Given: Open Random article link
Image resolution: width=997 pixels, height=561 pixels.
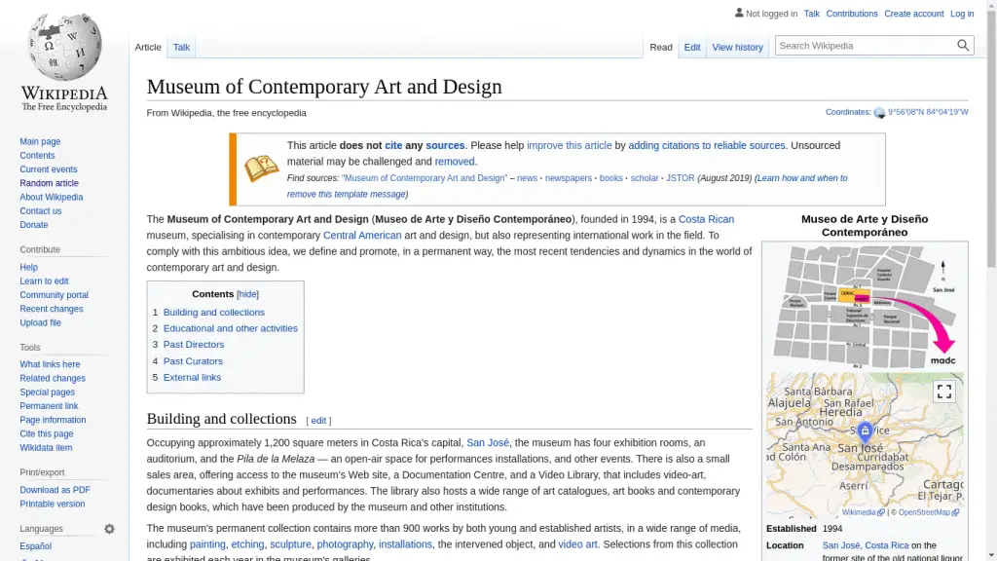Looking at the screenshot, I should [49, 183].
